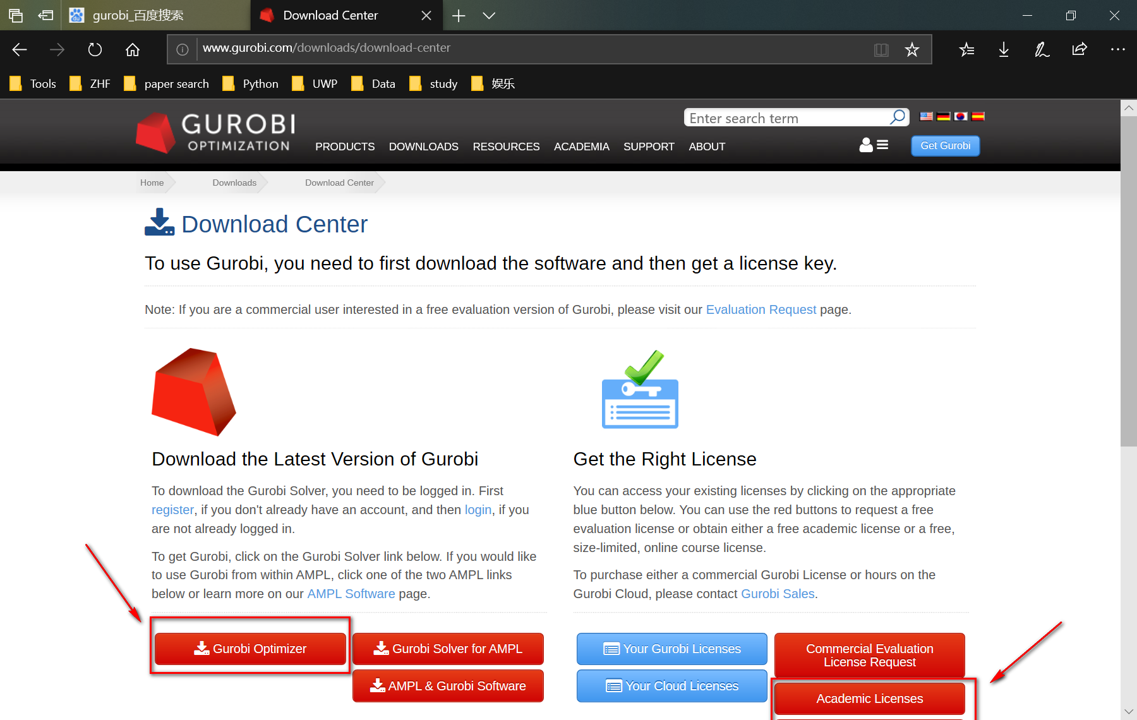Click Commercial Evaluation License Request
Viewport: 1137px width, 720px height.
click(x=870, y=656)
